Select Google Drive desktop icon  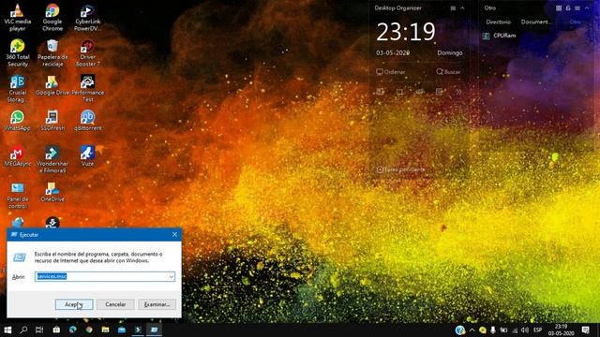(x=52, y=85)
